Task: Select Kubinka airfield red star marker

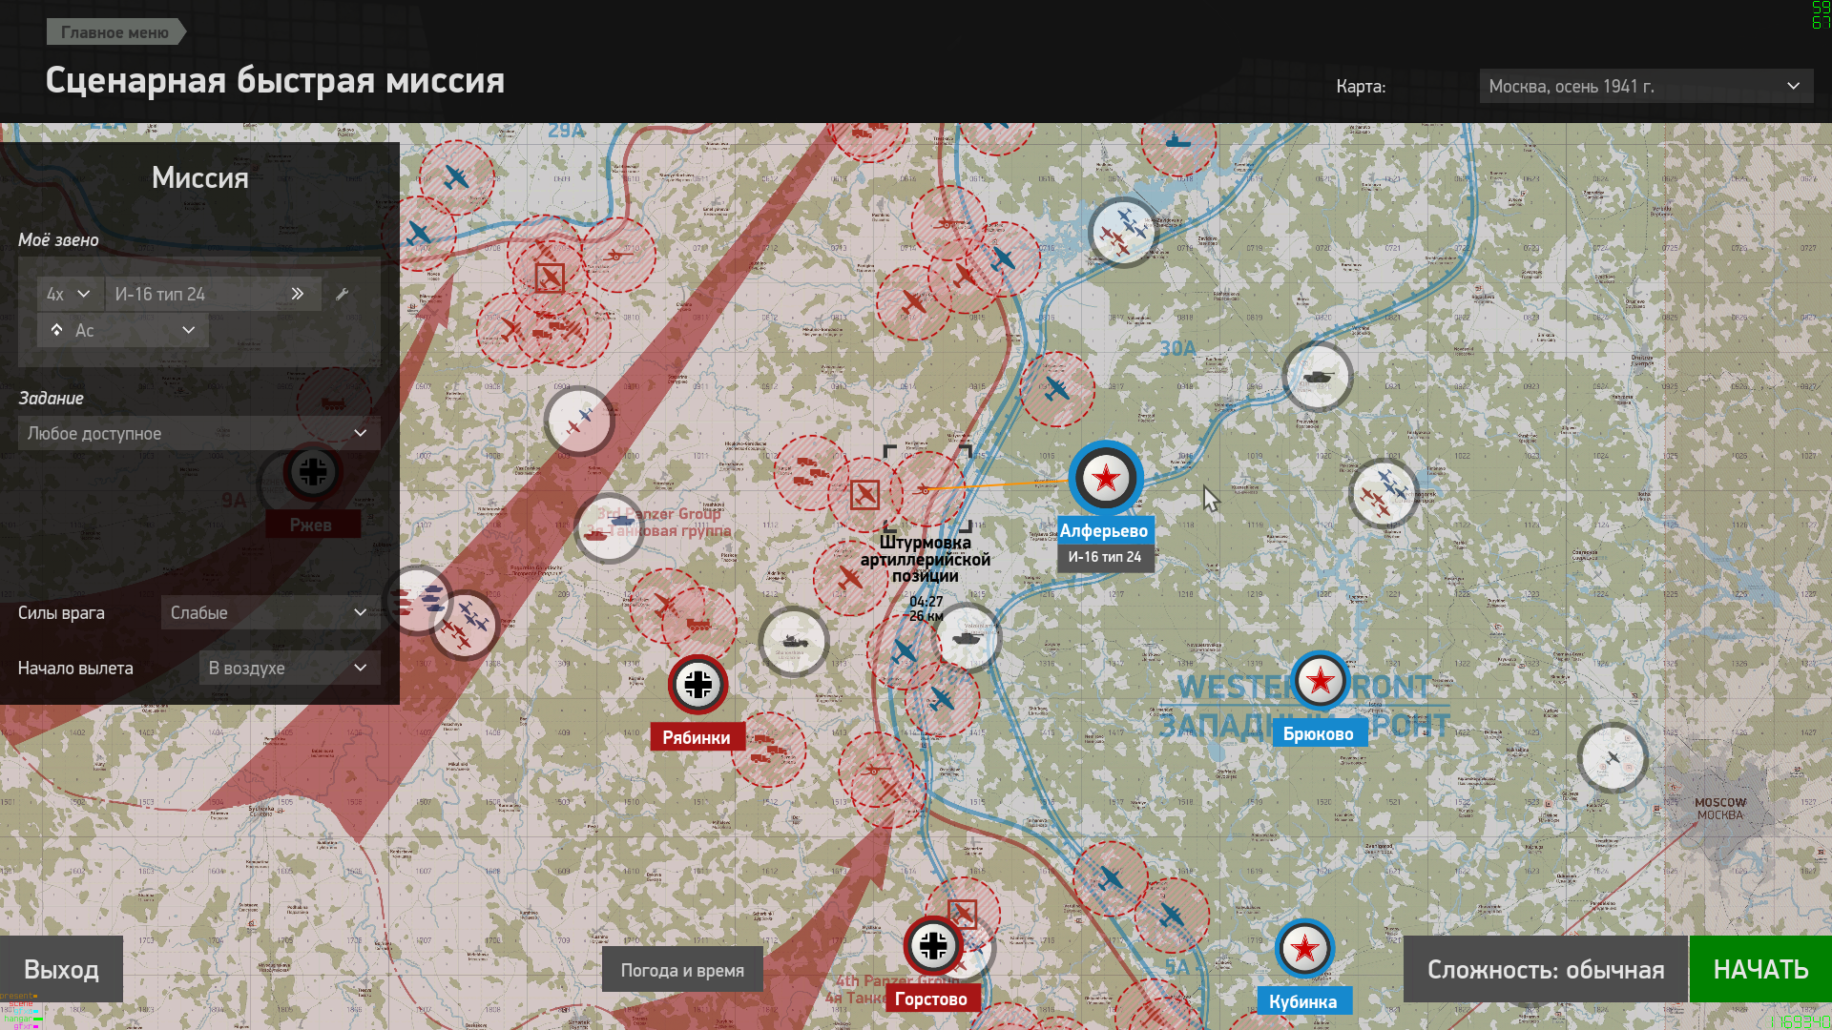Action: point(1304,949)
